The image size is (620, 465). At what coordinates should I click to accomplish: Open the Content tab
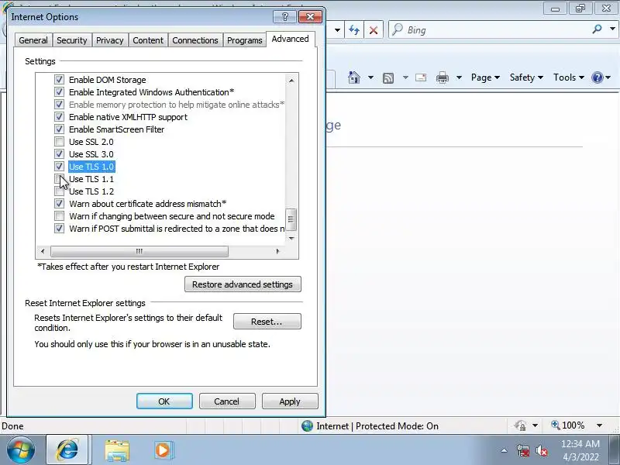[148, 40]
